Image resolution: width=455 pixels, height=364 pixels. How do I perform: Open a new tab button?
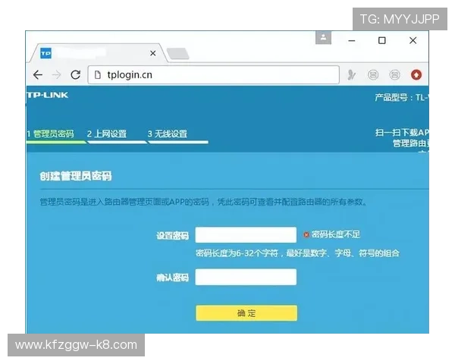pyautogui.click(x=178, y=54)
